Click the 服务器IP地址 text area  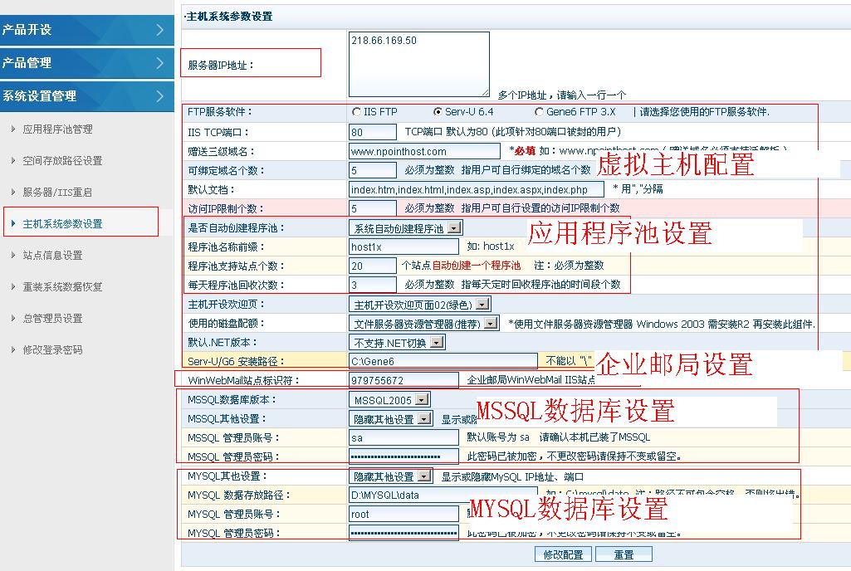[418, 65]
